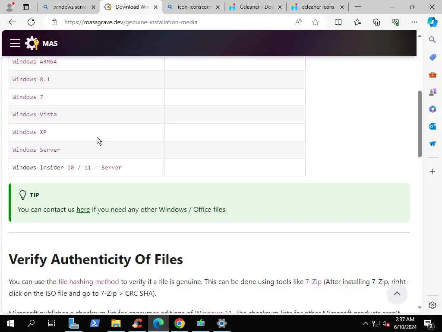Viewport: 442px width, 332px height.
Task: Switch to ccleaner Icons tab
Action: click(318, 7)
